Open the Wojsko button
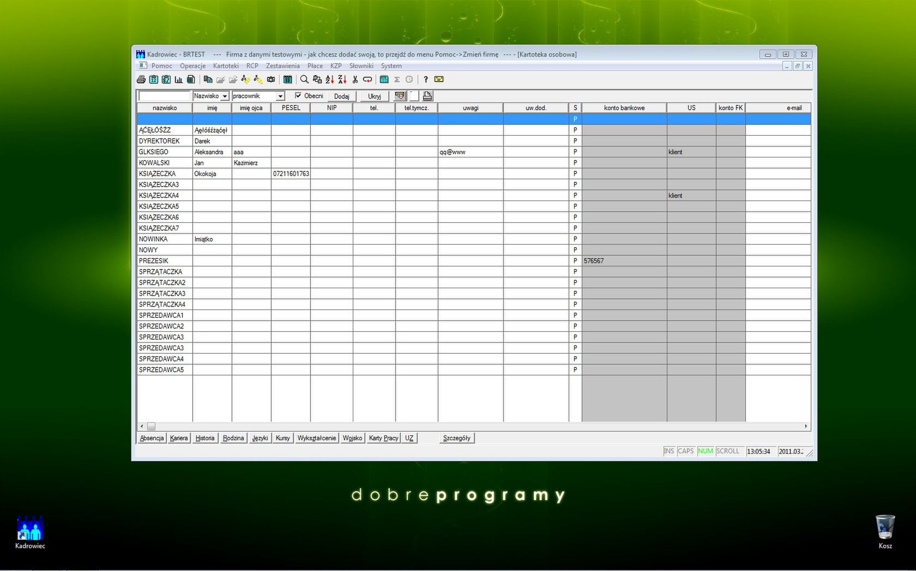The width and height of the screenshot is (916, 571). click(352, 438)
